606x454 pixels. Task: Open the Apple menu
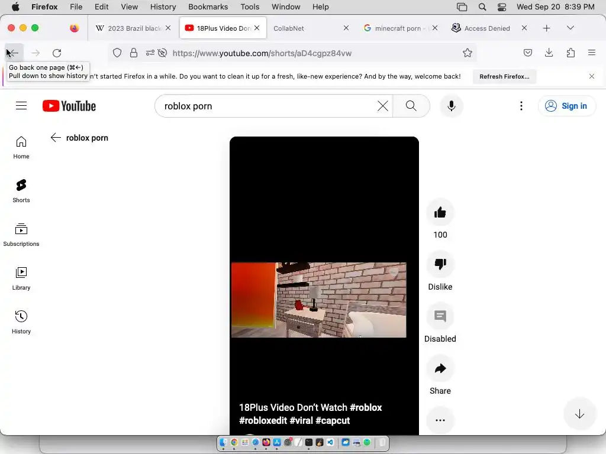pyautogui.click(x=15, y=7)
